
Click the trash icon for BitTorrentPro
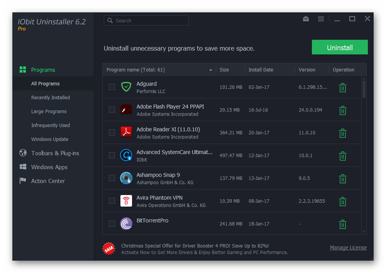(343, 224)
